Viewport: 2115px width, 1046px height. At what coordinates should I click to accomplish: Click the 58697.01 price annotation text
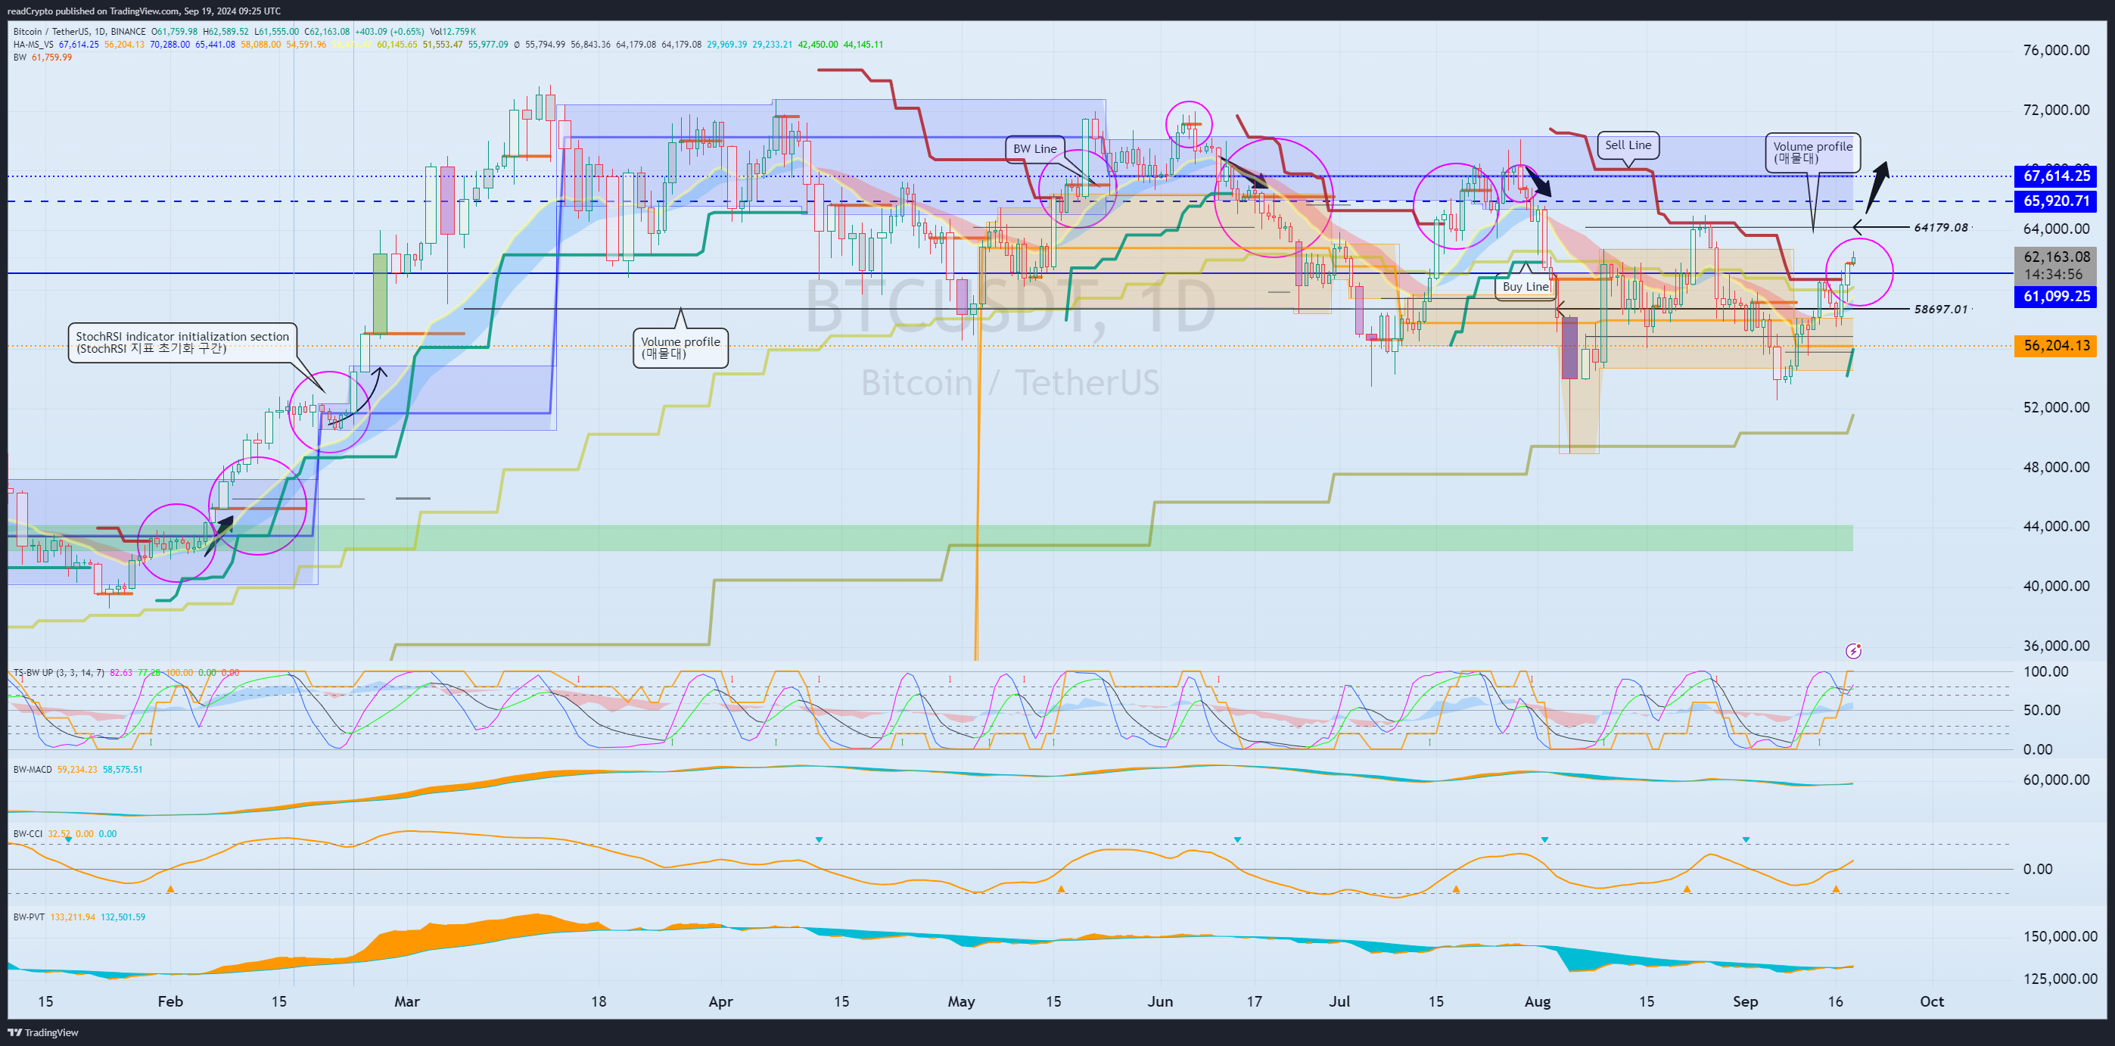1940,310
